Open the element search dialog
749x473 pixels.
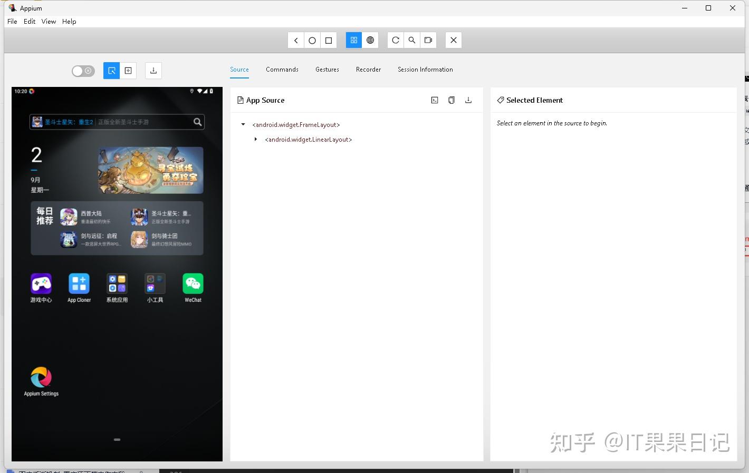(412, 40)
